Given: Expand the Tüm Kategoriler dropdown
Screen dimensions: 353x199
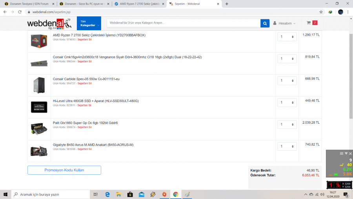Looking at the screenshot, I should point(89,23).
